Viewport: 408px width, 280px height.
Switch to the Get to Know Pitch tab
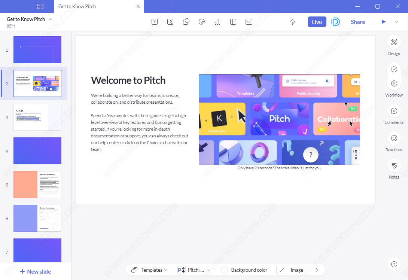(x=77, y=6)
